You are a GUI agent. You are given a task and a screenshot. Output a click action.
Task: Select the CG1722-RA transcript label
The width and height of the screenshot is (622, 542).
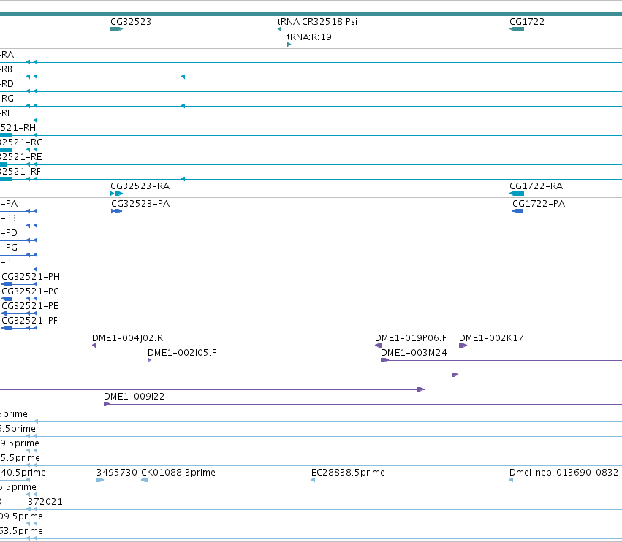coord(536,186)
